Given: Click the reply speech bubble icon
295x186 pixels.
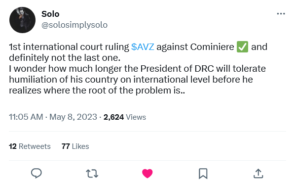Looking at the screenshot, I should tap(37, 173).
